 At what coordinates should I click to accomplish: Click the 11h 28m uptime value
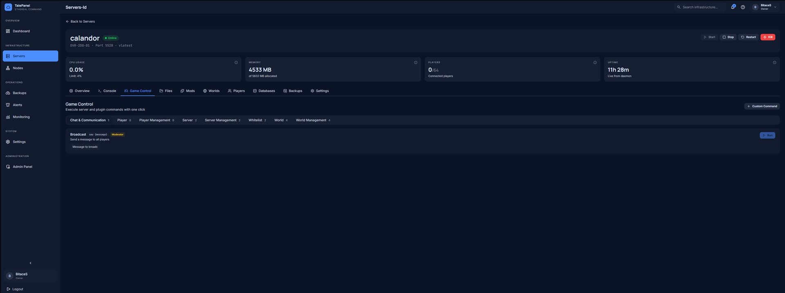click(x=618, y=70)
